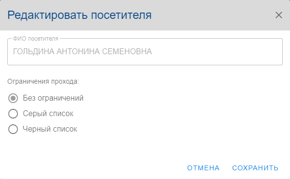Screen dimensions: 290x179
Task: Click the blank right side of name field
Action: coord(216,52)
